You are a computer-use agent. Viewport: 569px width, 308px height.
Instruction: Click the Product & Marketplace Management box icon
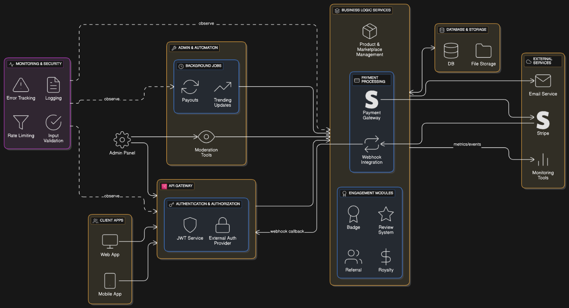pos(369,31)
